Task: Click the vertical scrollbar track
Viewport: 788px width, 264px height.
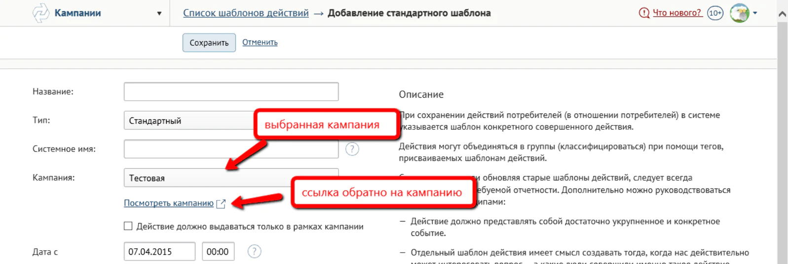Action: 782,143
